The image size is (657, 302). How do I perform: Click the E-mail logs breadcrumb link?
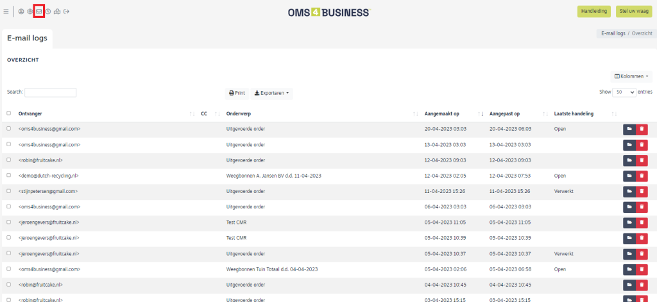pyautogui.click(x=613, y=33)
